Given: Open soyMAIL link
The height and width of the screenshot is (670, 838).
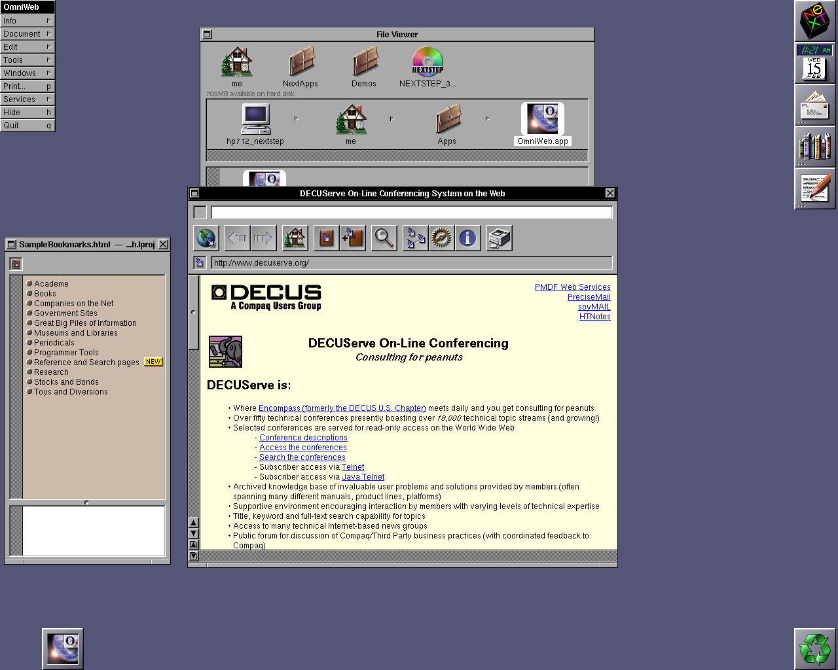Looking at the screenshot, I should click(594, 307).
